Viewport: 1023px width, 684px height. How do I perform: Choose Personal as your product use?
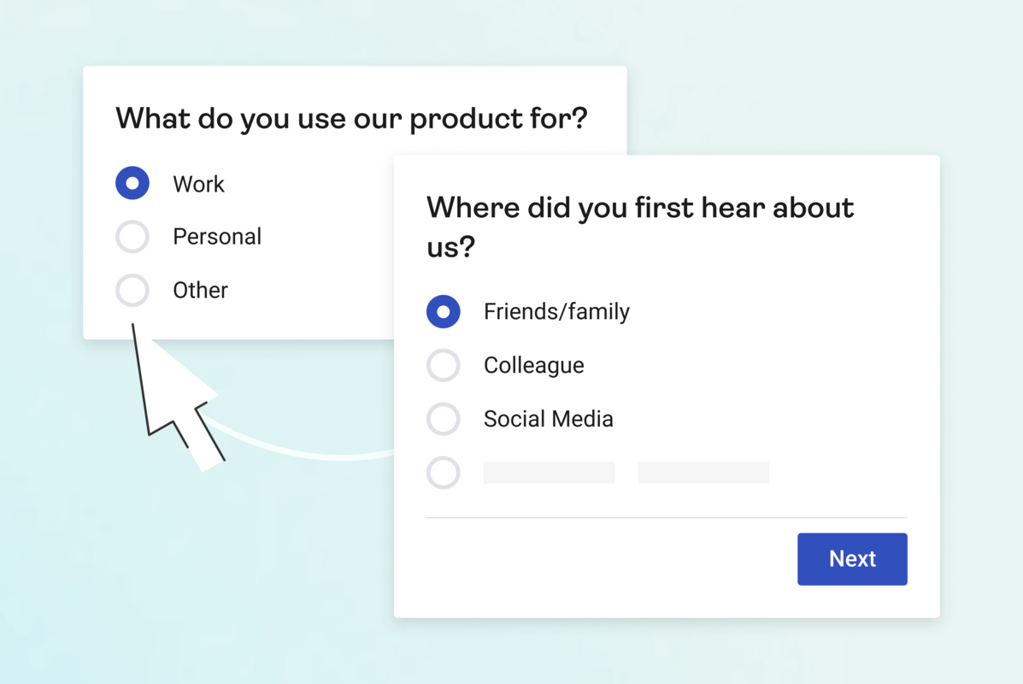(x=132, y=237)
